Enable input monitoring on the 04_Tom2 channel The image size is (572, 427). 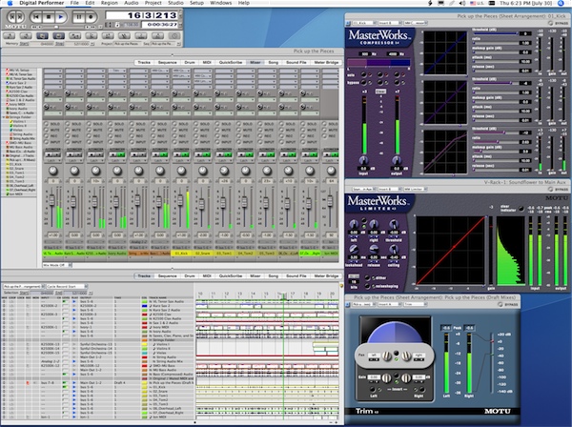pyautogui.click(x=239, y=142)
